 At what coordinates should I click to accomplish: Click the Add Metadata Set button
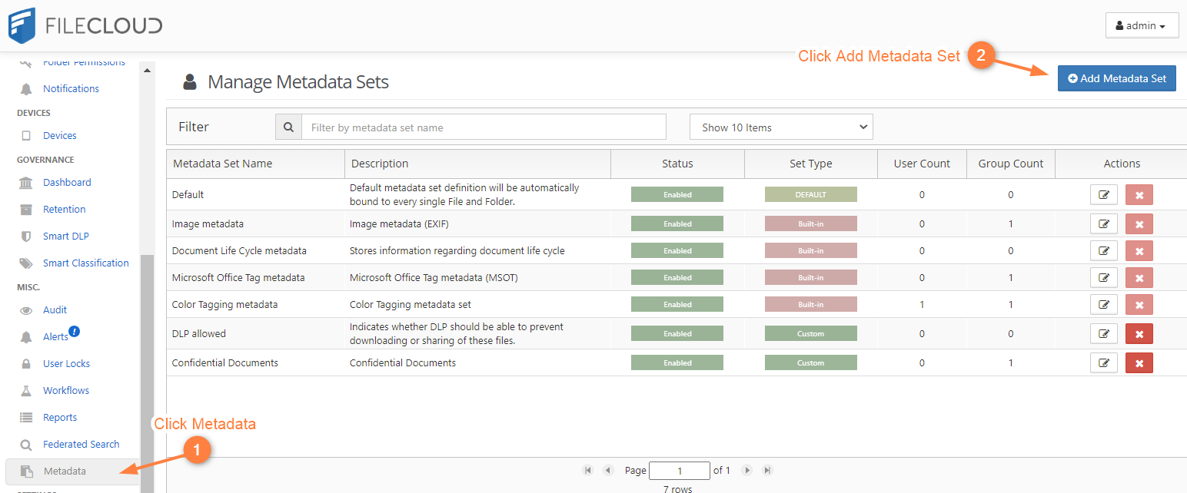point(1116,78)
